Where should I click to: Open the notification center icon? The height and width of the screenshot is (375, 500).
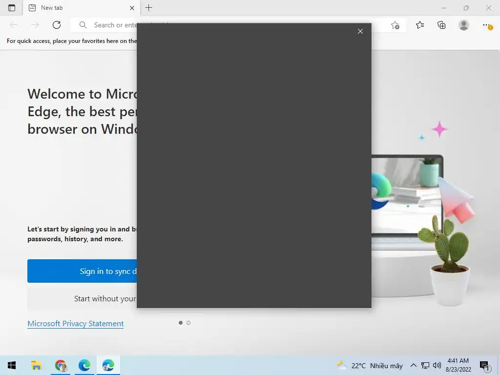tap(485, 366)
